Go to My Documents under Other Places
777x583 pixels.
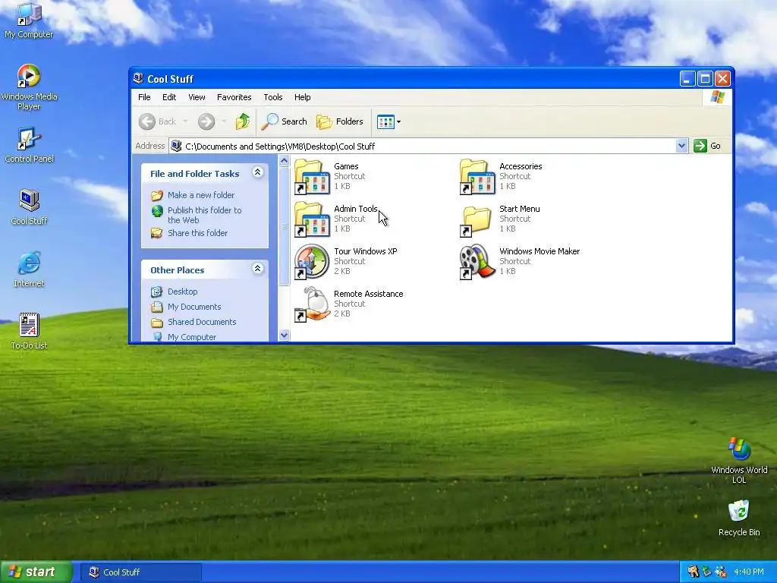(193, 307)
